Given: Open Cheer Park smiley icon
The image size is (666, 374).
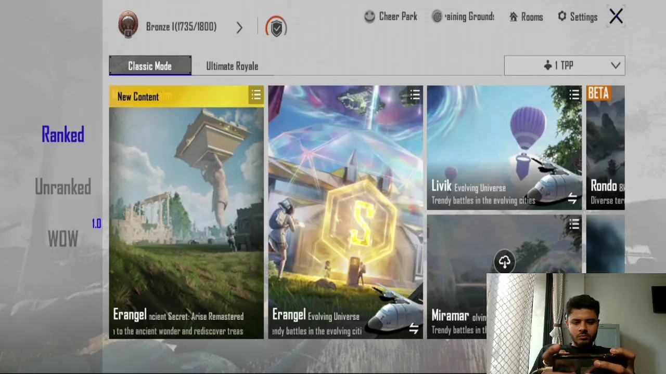Looking at the screenshot, I should click(369, 17).
